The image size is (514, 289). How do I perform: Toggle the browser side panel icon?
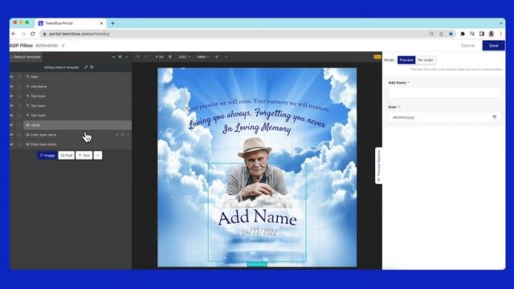tap(482, 34)
